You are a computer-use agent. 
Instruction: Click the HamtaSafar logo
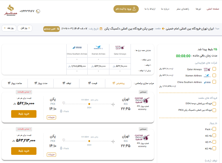[11, 10]
